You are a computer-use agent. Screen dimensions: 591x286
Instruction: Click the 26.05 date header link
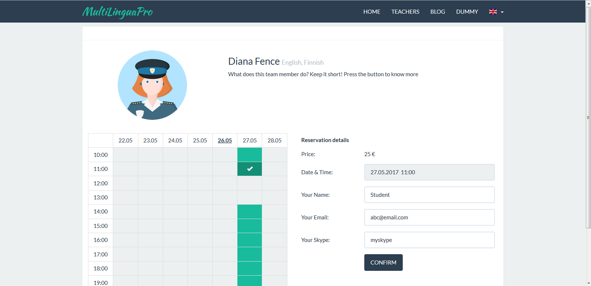click(x=225, y=141)
